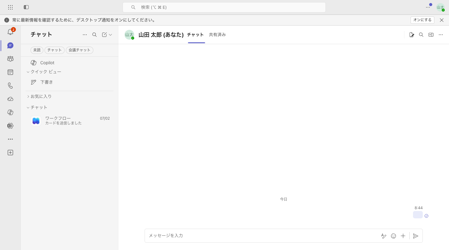
Task: Click the sent message bubble at 8:44
Action: click(418, 215)
